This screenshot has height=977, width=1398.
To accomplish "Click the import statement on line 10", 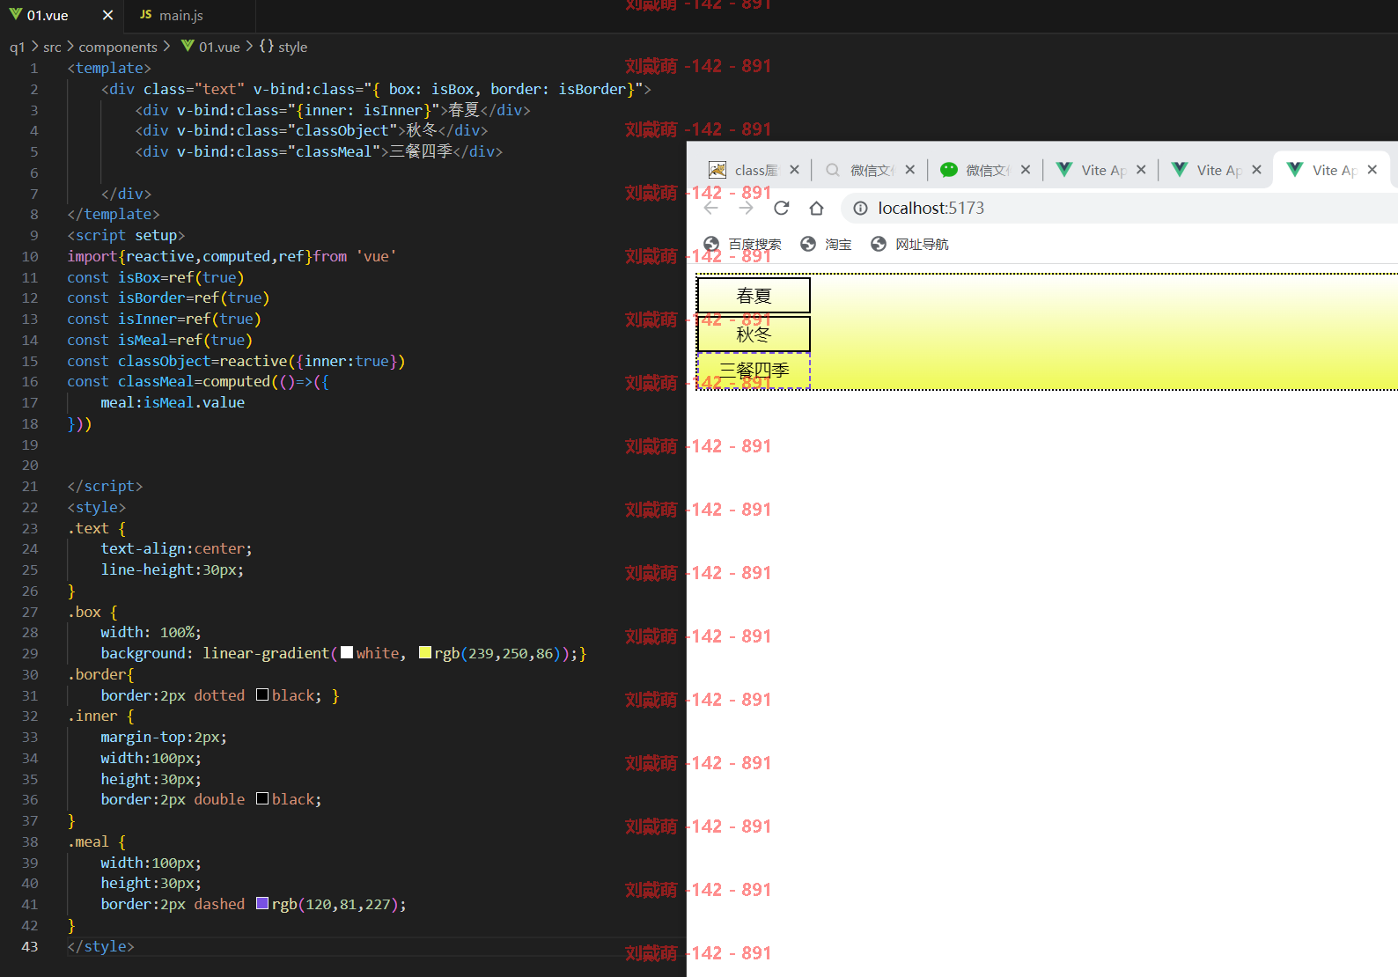I will click(232, 256).
